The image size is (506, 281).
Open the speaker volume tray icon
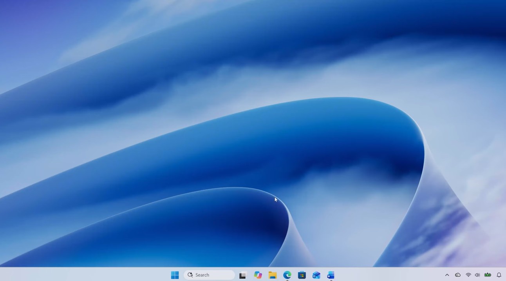coord(477,275)
